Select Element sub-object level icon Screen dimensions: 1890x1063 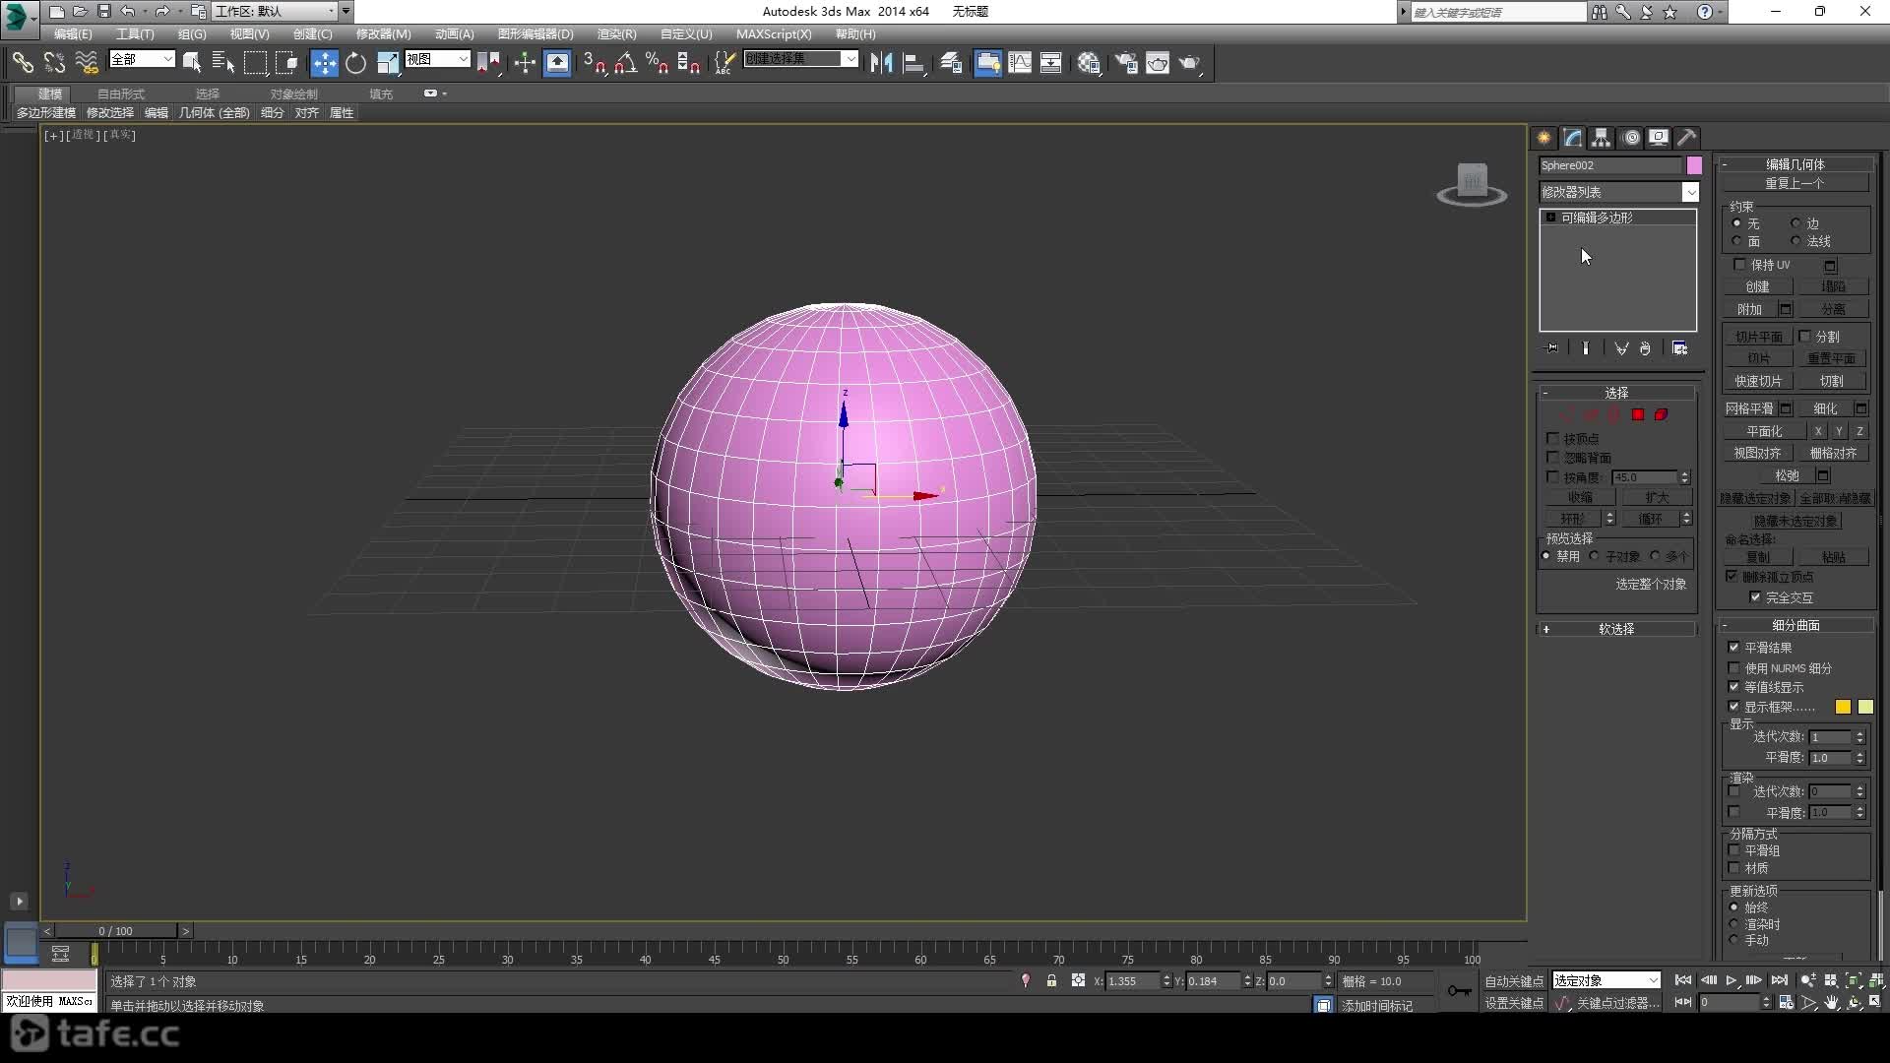[1662, 415]
